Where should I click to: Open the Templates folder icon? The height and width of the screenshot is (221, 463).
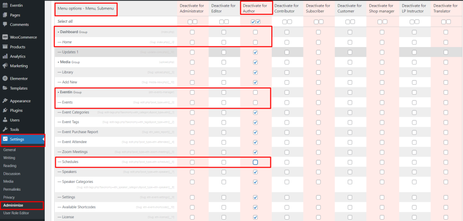point(5,88)
